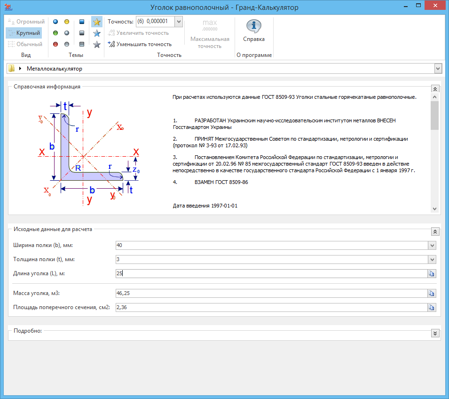Select the red circle theme

[x=55, y=44]
